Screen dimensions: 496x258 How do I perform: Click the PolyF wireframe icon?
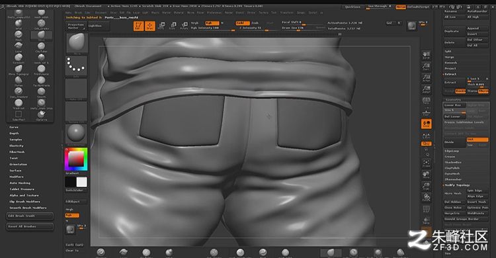426,210
